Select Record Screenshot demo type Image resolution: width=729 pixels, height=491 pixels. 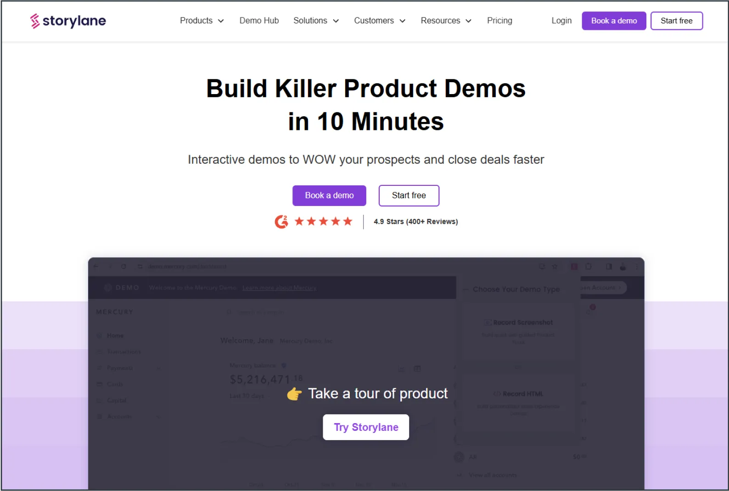518,331
